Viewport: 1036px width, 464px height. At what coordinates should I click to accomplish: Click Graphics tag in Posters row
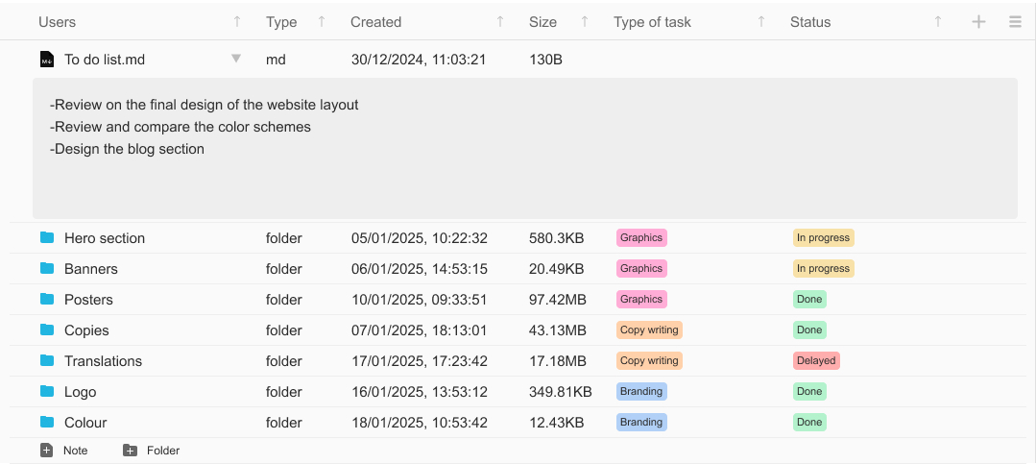pos(641,299)
